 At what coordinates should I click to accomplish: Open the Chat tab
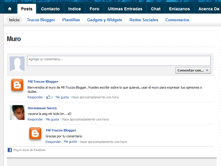point(156,9)
